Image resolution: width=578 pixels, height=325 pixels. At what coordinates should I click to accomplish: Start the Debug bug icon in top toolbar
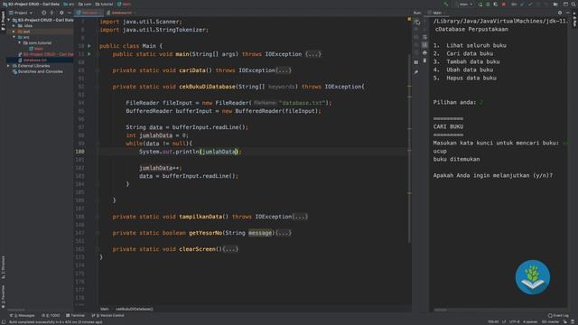click(x=488, y=4)
